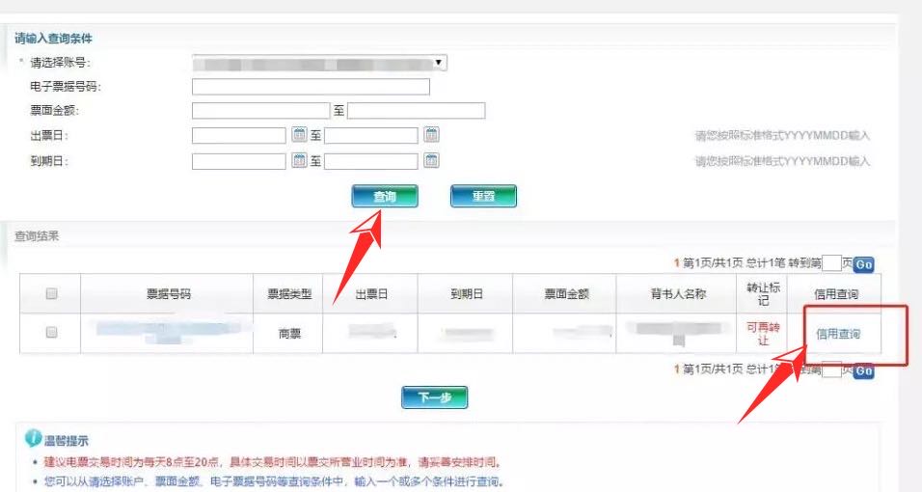Focus the 票面金额 maximum amount field
The height and width of the screenshot is (492, 922).
point(417,111)
